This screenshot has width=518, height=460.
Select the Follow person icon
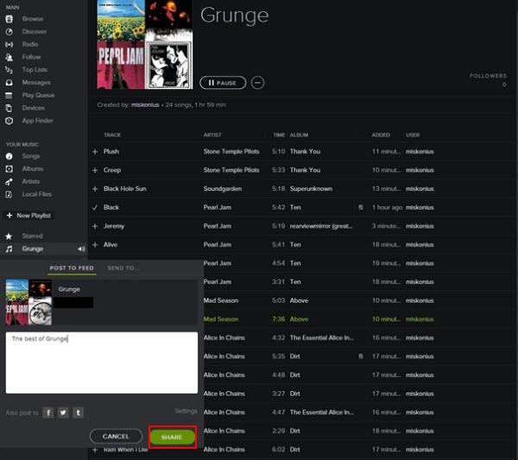tap(9, 57)
